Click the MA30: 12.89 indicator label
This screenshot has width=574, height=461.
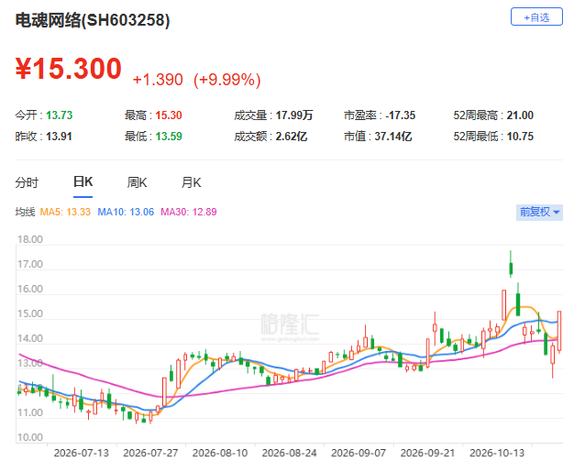(189, 212)
